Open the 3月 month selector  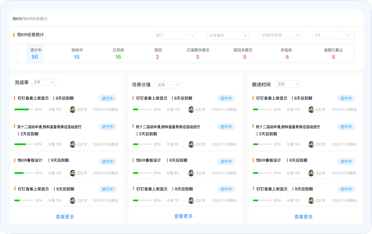point(333,35)
